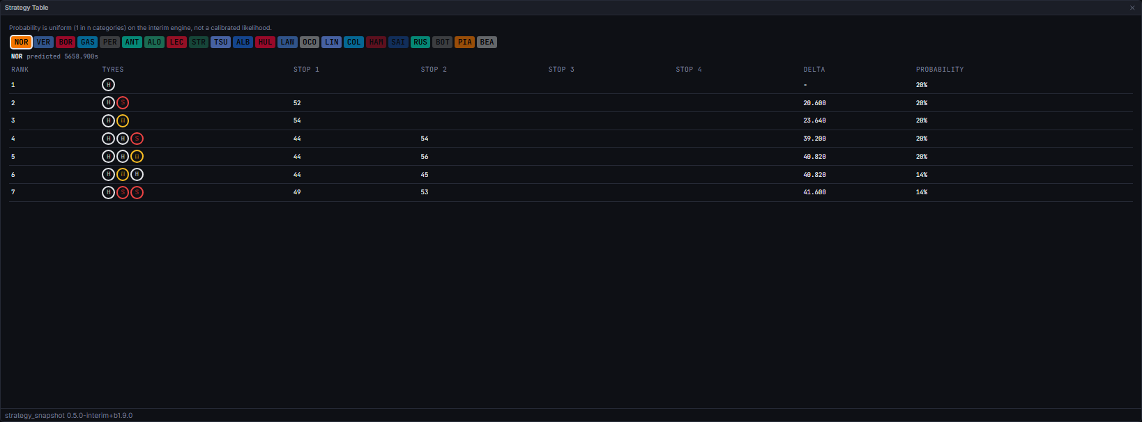Click the NOR predicted 5658.900s label
Image resolution: width=1142 pixels, height=422 pixels.
pyautogui.click(x=54, y=56)
